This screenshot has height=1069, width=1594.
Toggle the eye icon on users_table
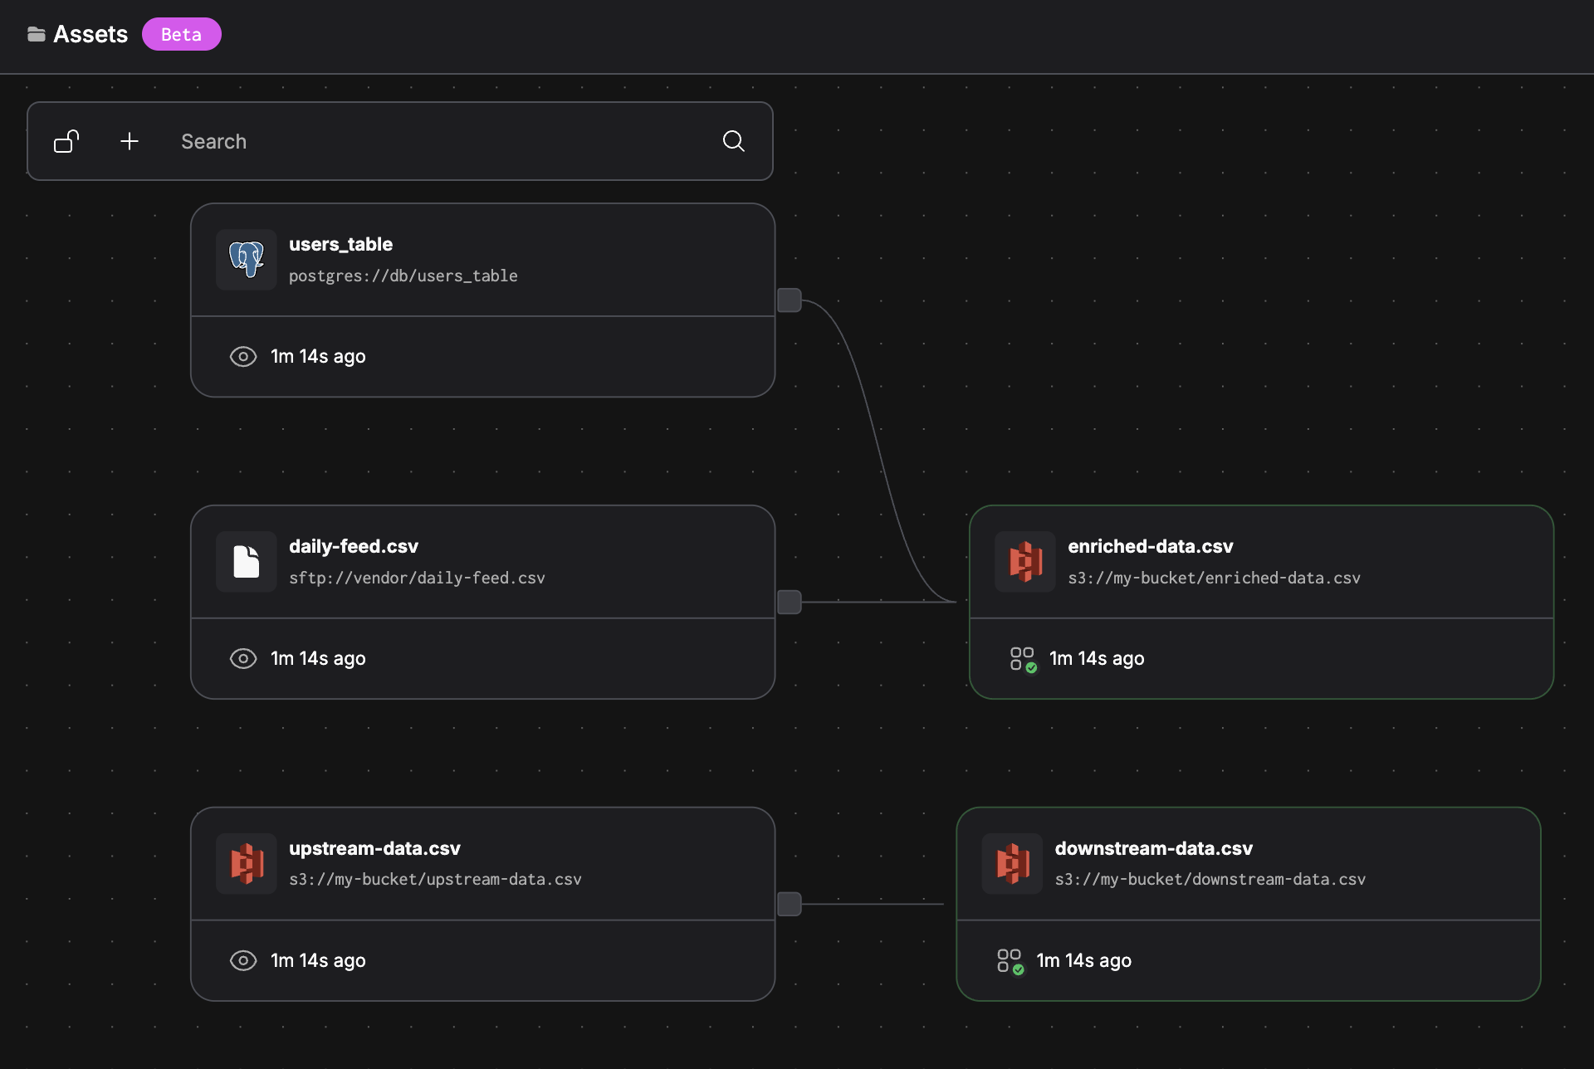coord(242,356)
